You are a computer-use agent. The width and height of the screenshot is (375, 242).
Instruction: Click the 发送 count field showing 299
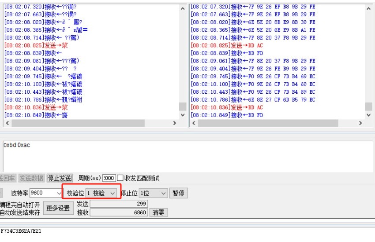pyautogui.click(x=119, y=204)
